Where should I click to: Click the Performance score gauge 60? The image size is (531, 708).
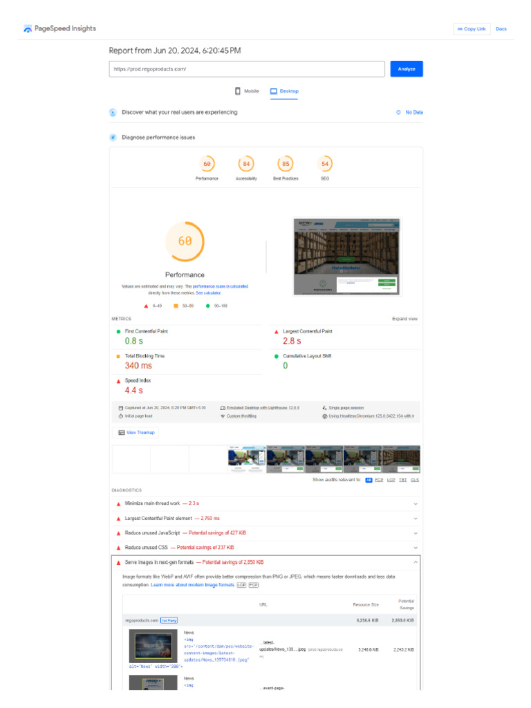(x=207, y=164)
